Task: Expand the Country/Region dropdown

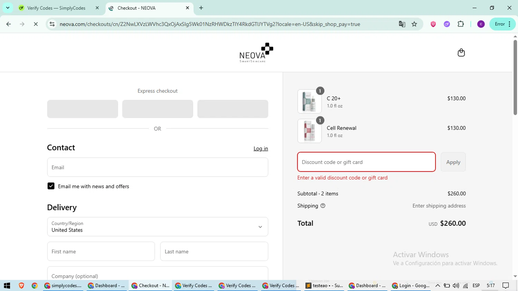Action: coord(157,227)
